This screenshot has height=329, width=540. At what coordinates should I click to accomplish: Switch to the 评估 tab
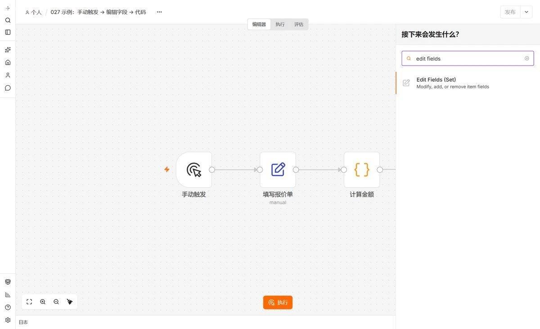299,24
